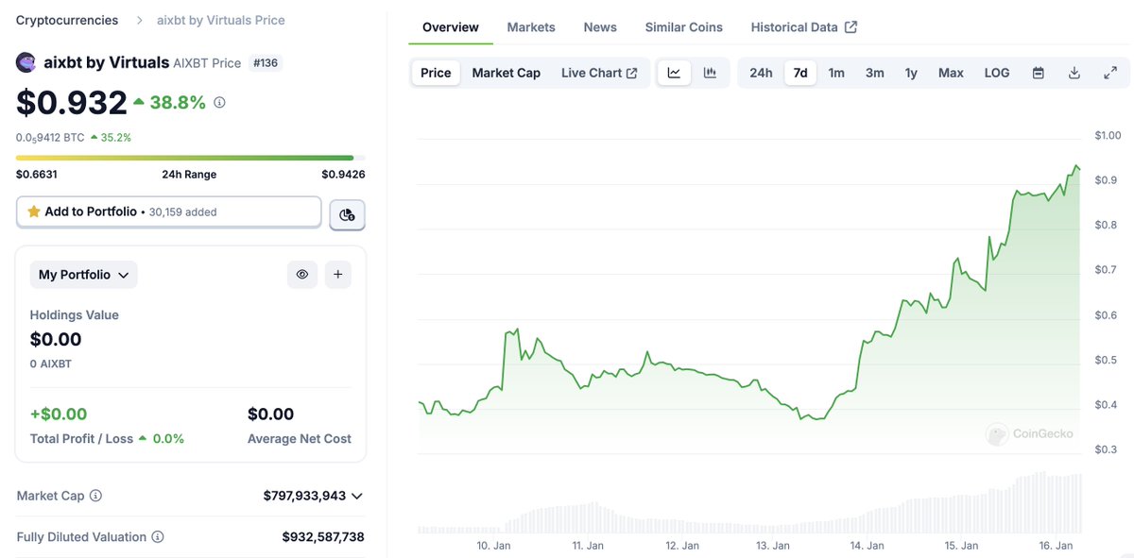Expand the Market Cap value chevron
The image size is (1134, 558).
point(356,496)
